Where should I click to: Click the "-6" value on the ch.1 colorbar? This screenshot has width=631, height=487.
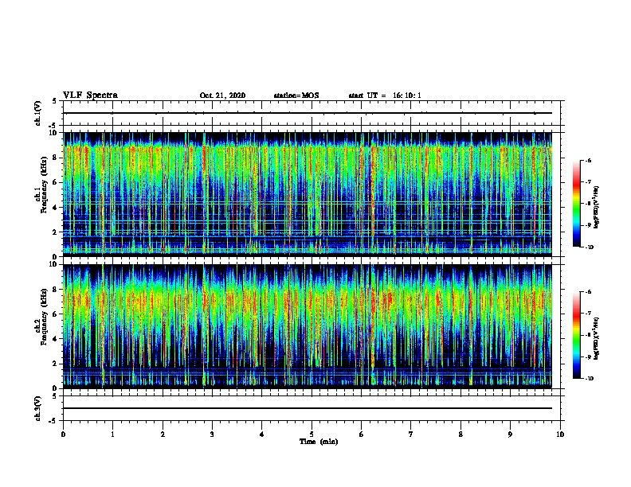click(588, 161)
